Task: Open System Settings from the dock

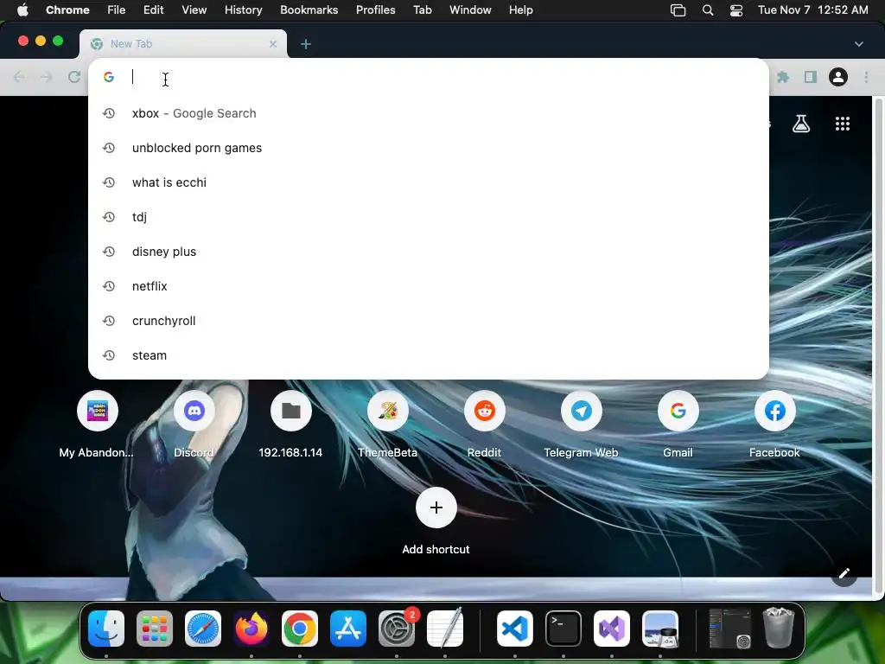Action: coord(397,629)
